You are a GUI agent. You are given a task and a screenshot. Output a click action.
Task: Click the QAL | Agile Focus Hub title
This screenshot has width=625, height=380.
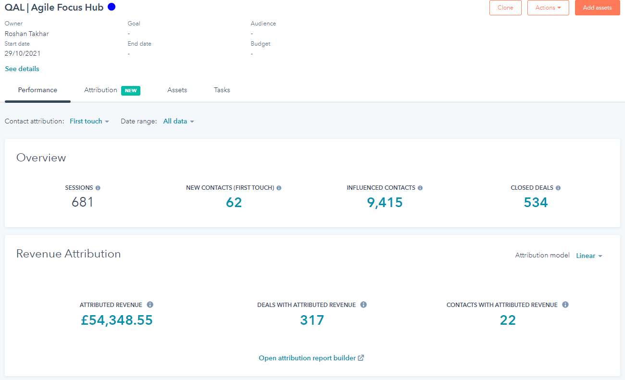point(54,7)
